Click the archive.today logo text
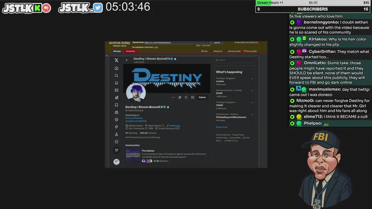 pos(119,43)
